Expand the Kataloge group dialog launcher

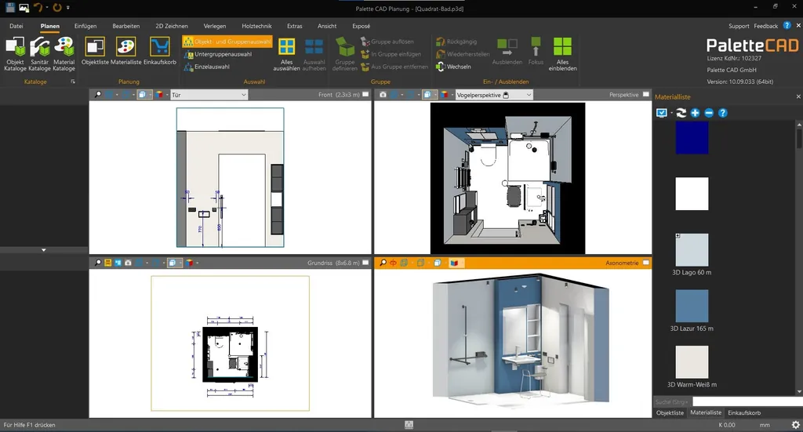(73, 82)
